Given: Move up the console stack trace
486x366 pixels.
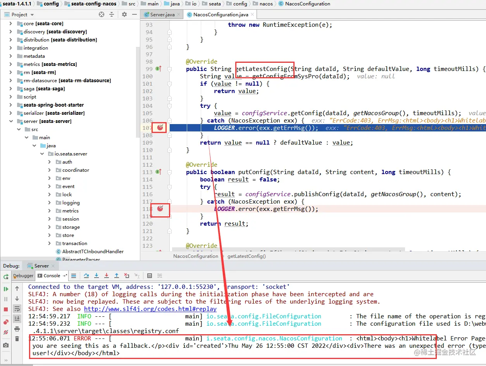Looking at the screenshot, I should click(17, 288).
